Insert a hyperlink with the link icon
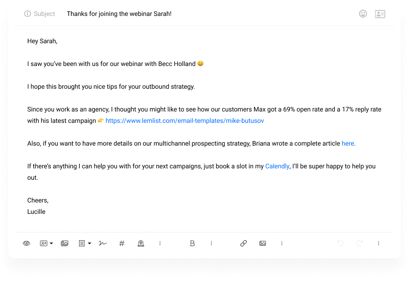Image resolution: width=409 pixels, height=283 pixels. tap(244, 243)
